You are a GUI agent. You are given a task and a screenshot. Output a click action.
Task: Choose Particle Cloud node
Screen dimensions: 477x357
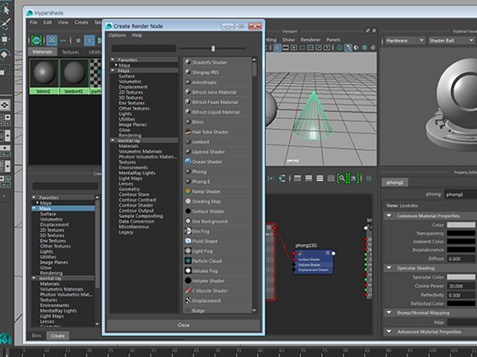pos(217,261)
